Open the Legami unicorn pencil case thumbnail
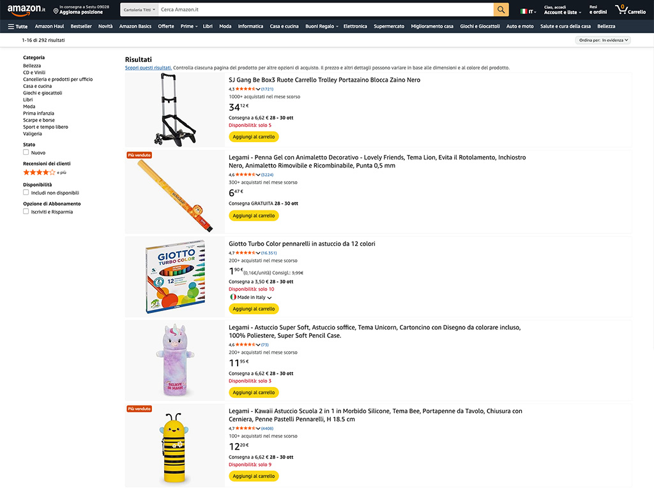 pos(174,361)
